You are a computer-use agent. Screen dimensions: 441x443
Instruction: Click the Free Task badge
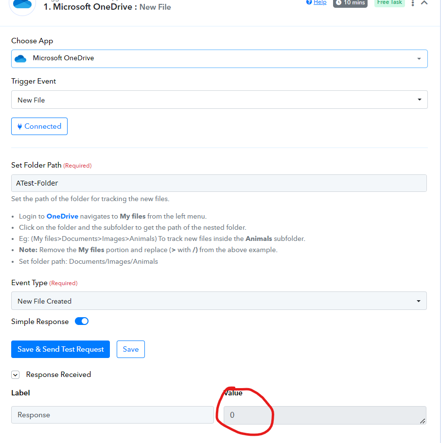(x=389, y=2)
